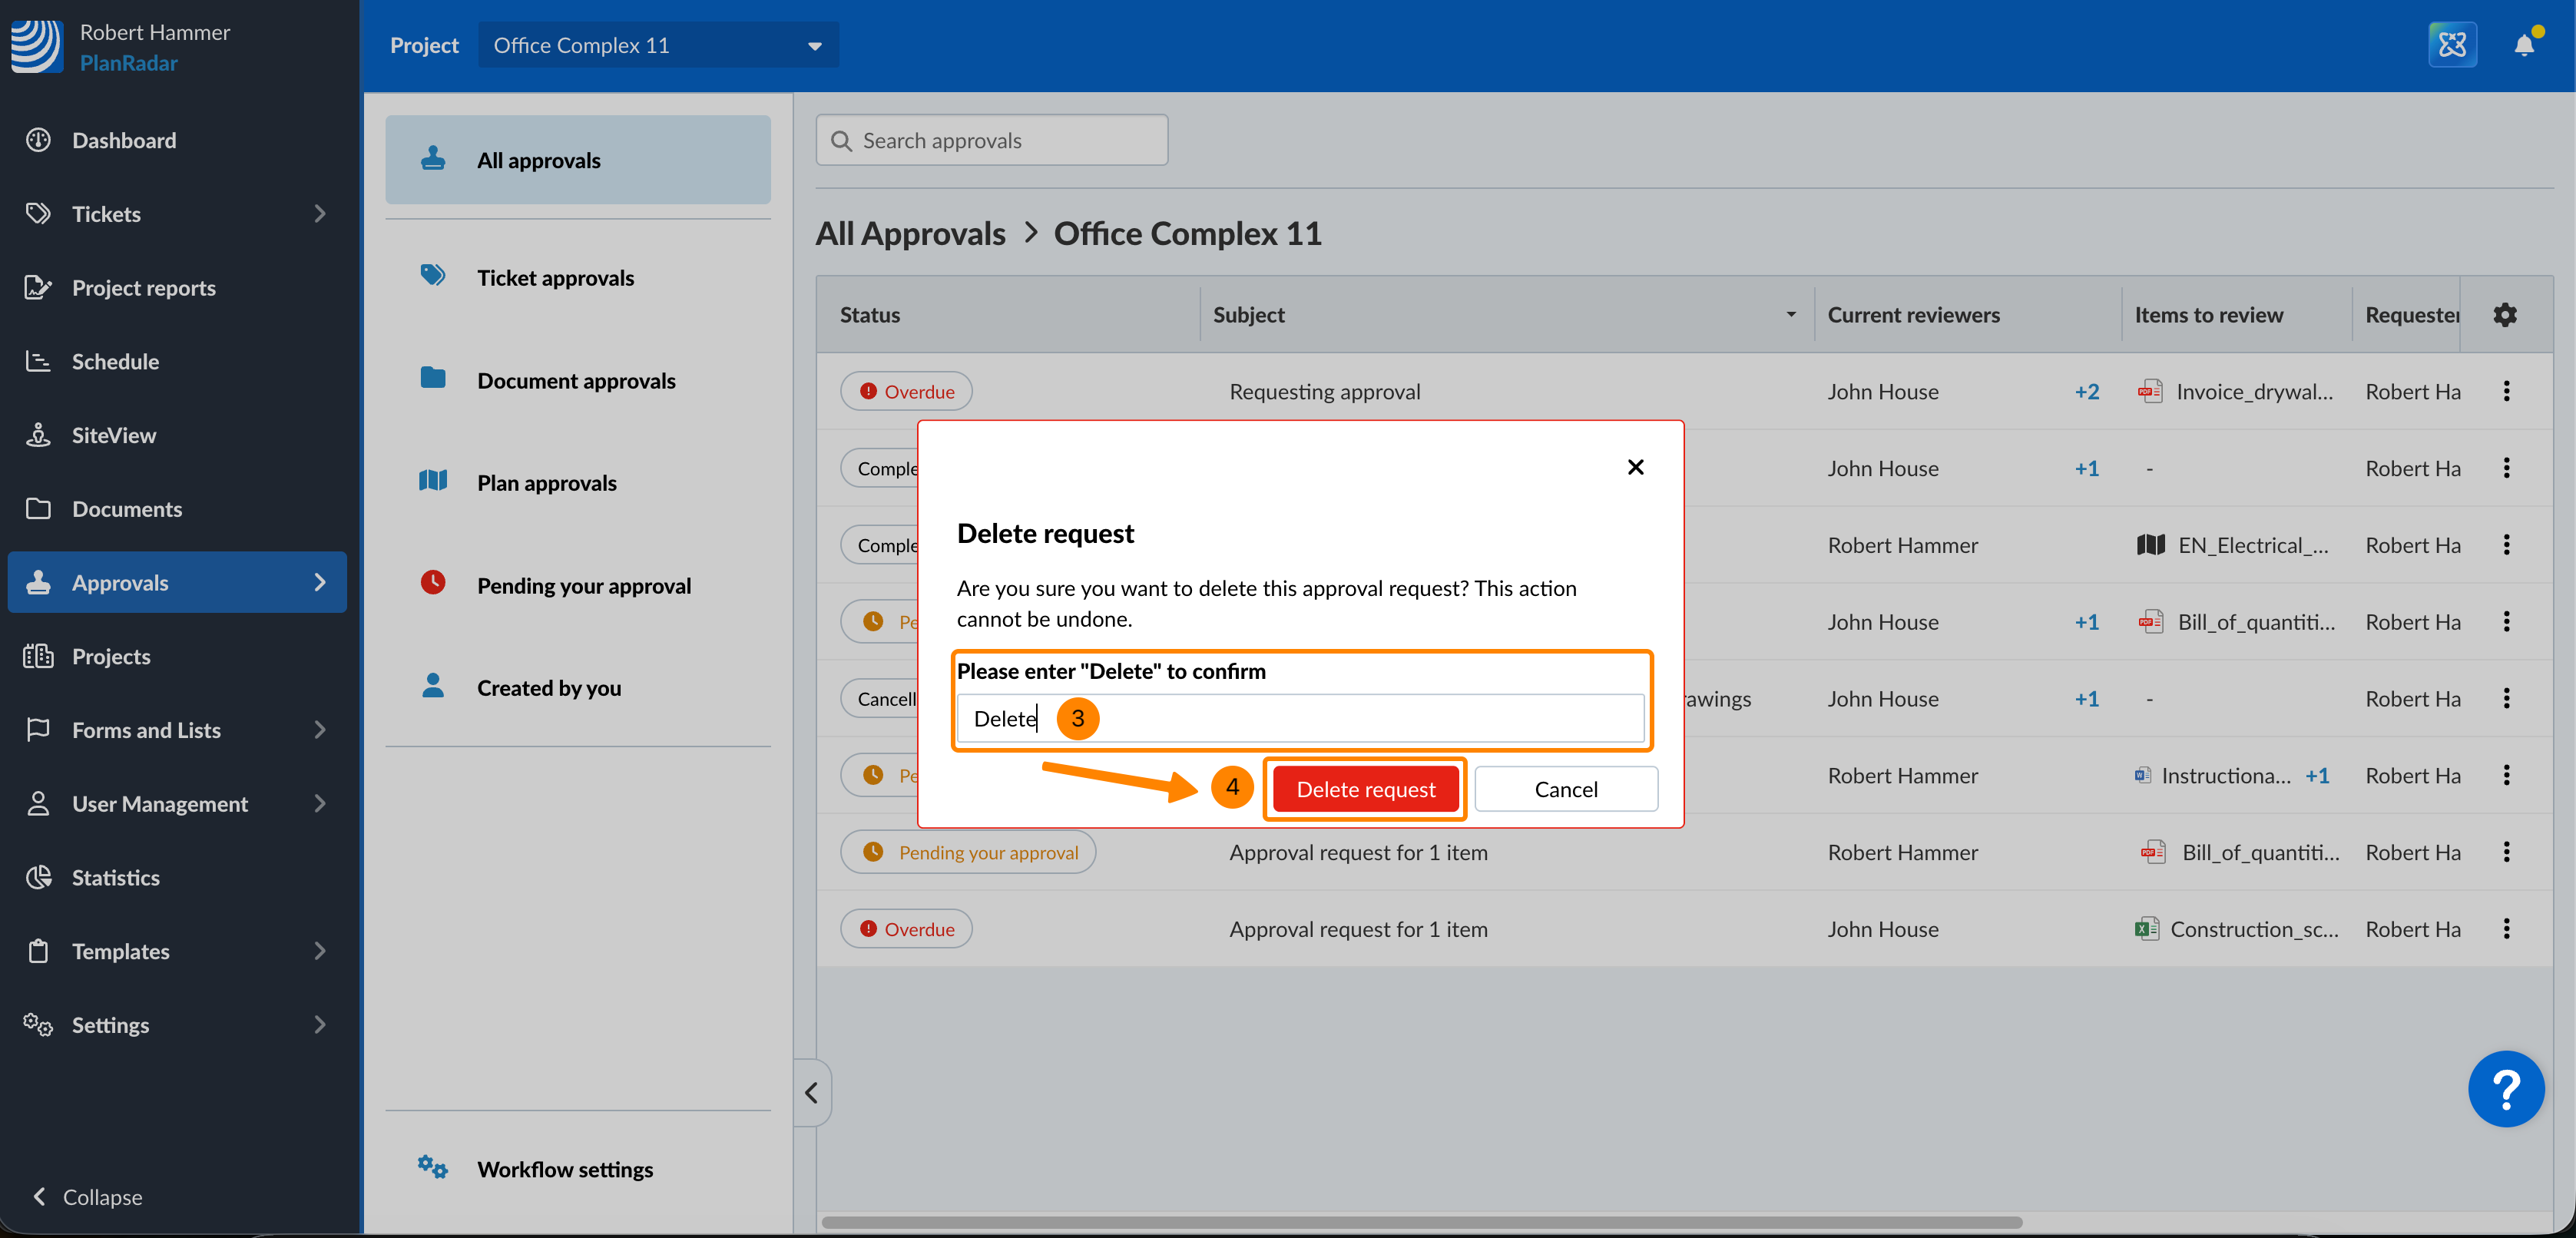The width and height of the screenshot is (2576, 1238).
Task: Click the horizontal scrollbar below the table
Action: (1420, 1222)
